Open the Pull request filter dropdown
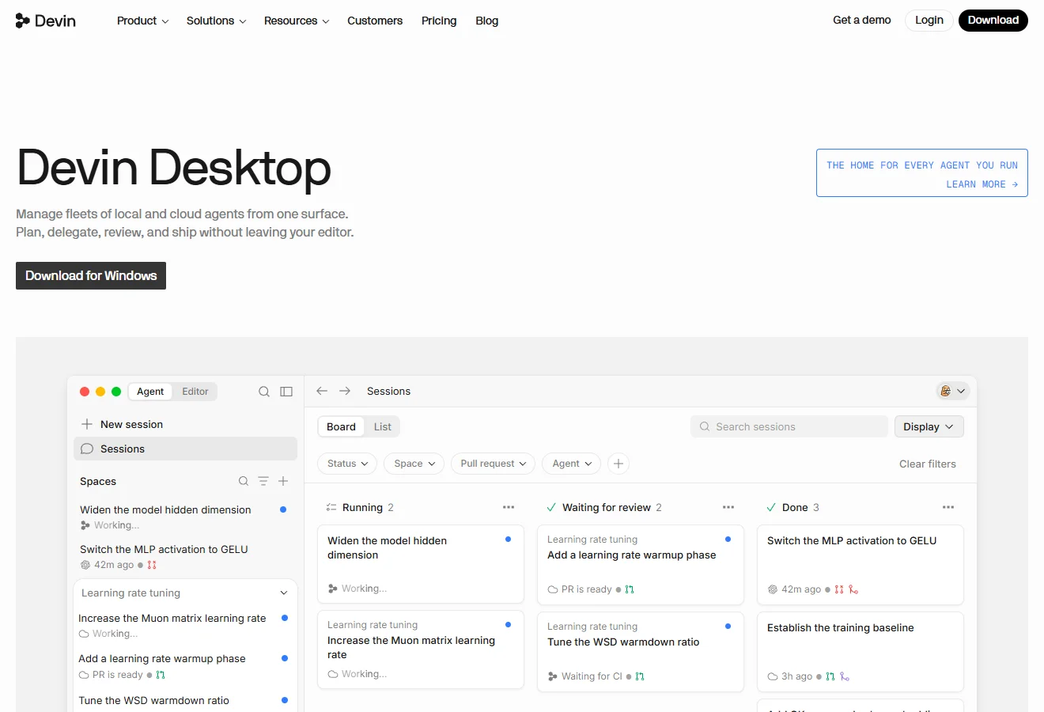Screen dimensions: 1044x712 click(493, 464)
